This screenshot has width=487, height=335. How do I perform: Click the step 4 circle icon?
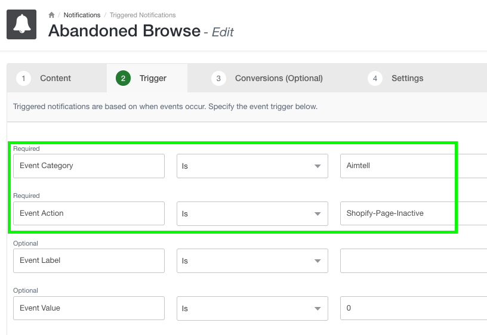coord(375,78)
